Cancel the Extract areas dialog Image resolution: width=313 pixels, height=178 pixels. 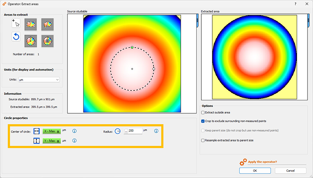290,170
